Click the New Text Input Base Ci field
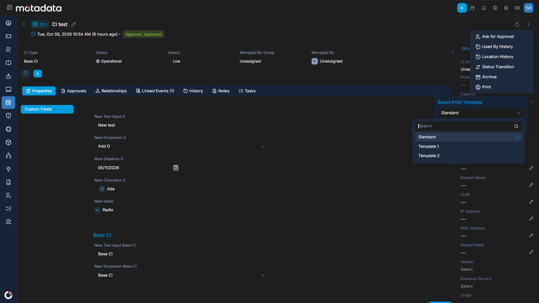 (x=268, y=254)
